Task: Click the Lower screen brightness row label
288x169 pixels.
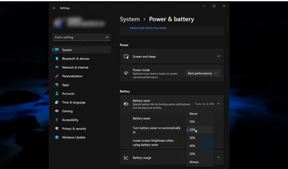Action: [x=153, y=142]
